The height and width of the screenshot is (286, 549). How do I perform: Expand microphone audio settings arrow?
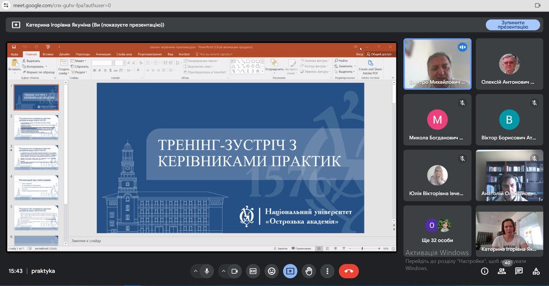pos(195,271)
